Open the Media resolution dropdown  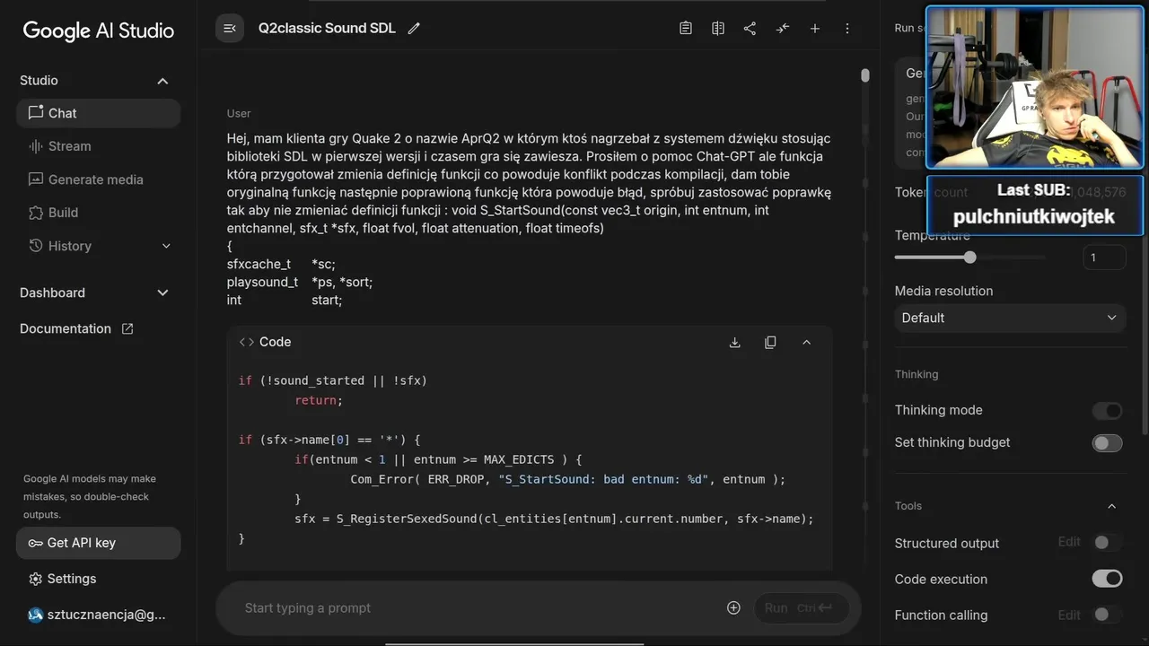click(x=1011, y=318)
